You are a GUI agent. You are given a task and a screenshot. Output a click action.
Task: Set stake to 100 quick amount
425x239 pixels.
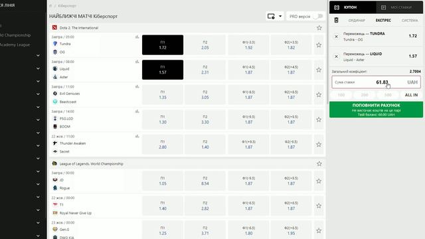click(341, 95)
